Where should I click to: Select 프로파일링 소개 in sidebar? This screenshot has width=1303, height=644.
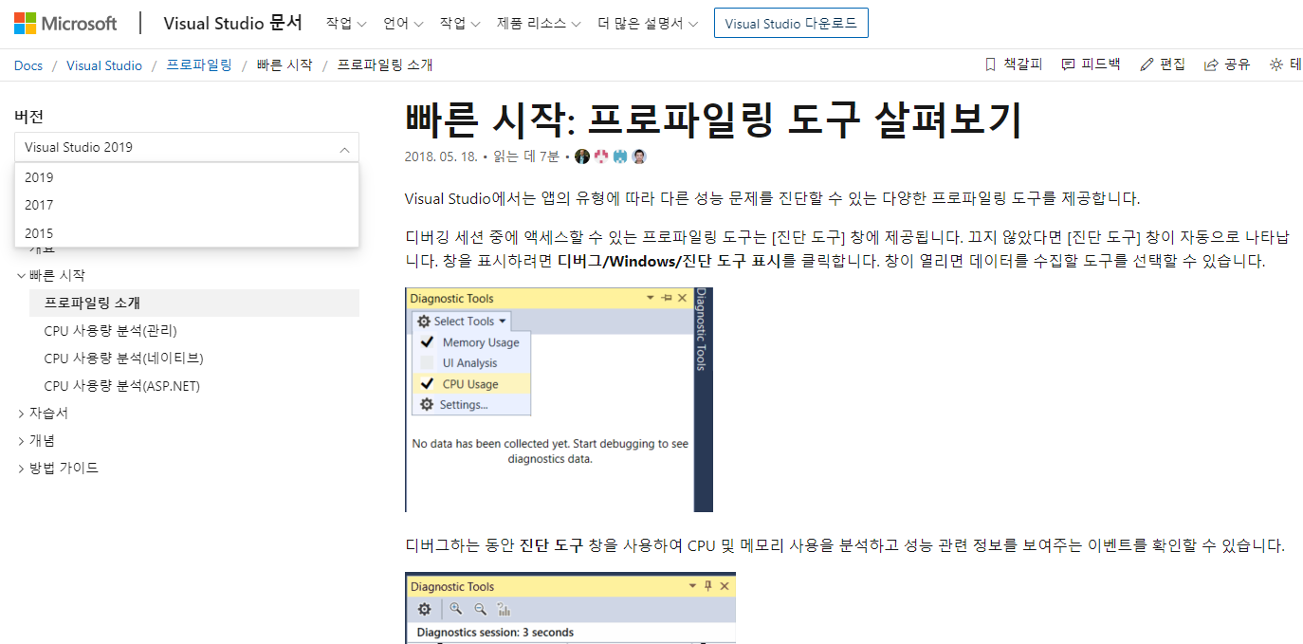click(194, 303)
